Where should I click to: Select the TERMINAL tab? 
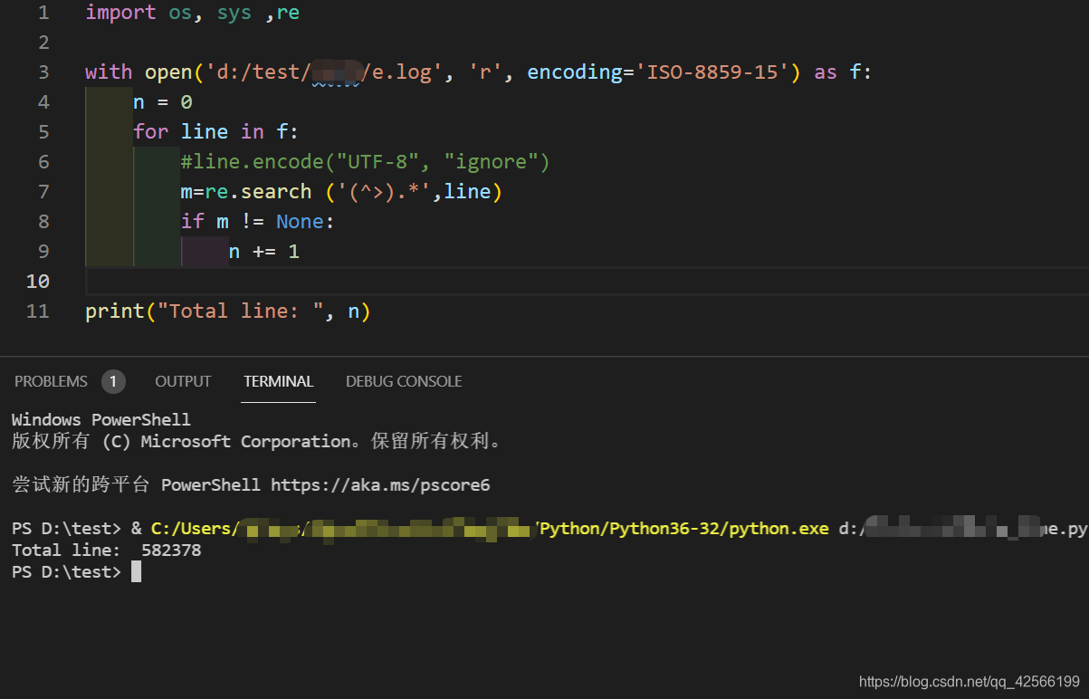pyautogui.click(x=278, y=381)
